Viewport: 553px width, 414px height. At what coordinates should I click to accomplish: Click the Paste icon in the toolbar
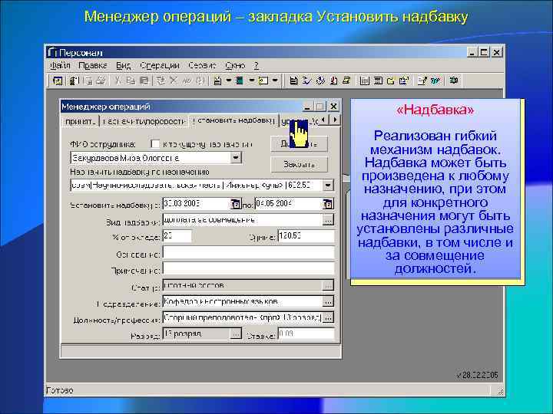(144, 81)
